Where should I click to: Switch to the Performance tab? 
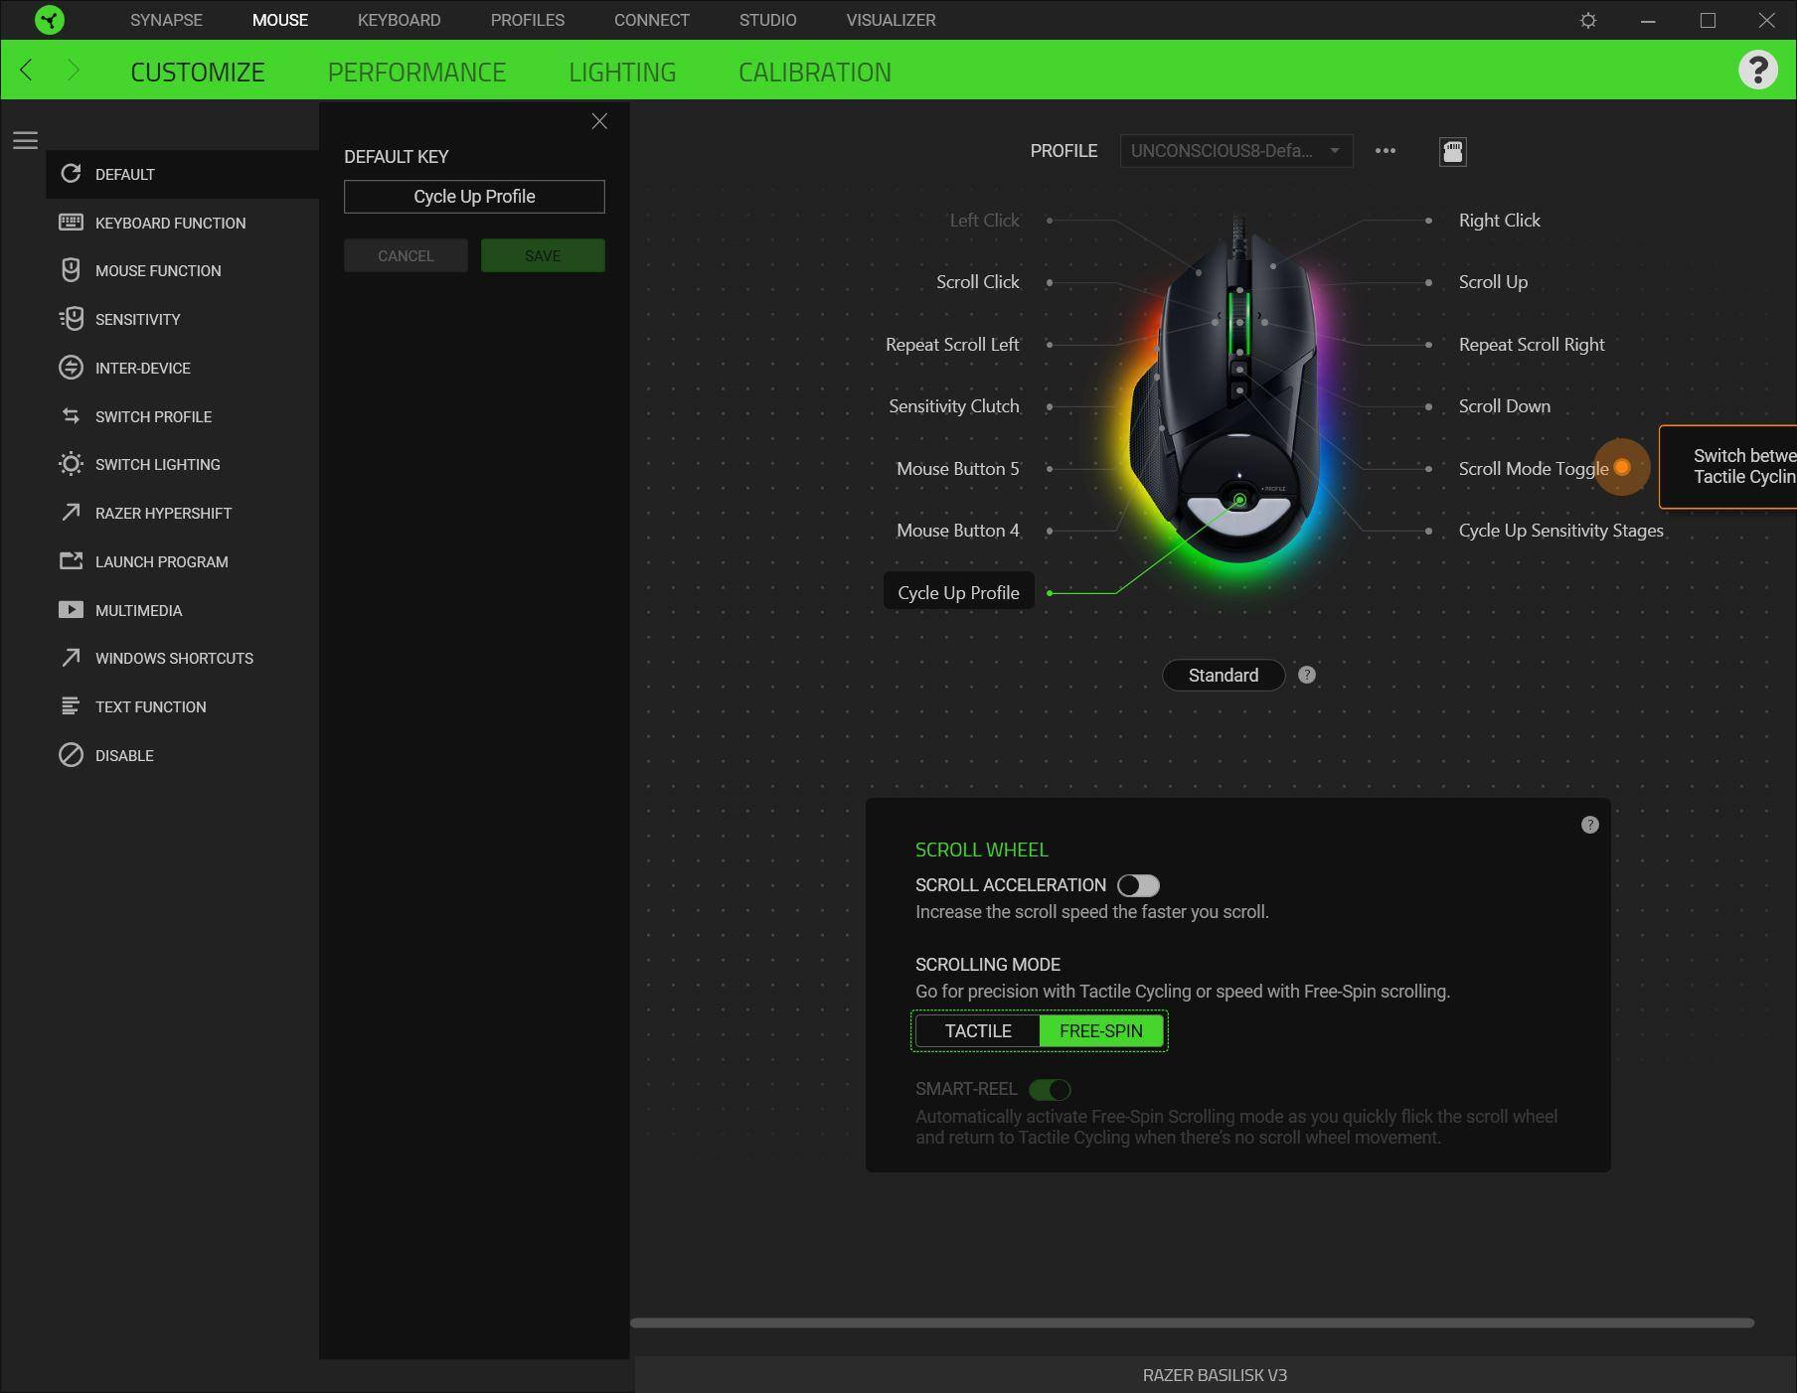pyautogui.click(x=416, y=72)
